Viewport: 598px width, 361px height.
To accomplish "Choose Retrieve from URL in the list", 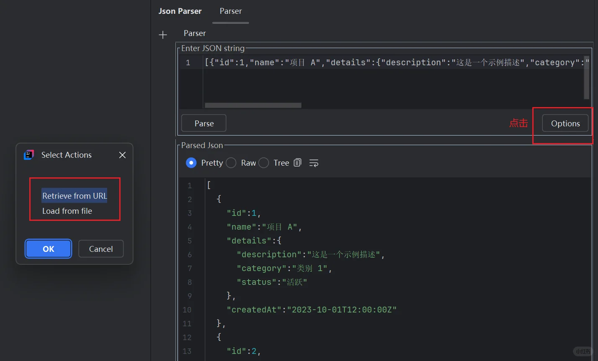I will coord(74,196).
